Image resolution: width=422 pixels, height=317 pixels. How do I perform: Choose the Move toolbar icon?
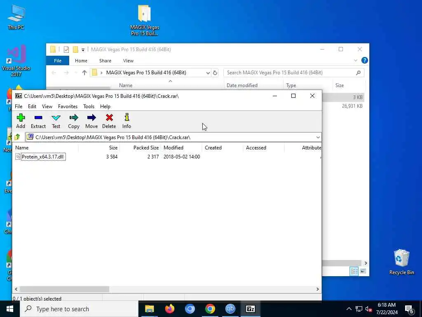(x=91, y=121)
